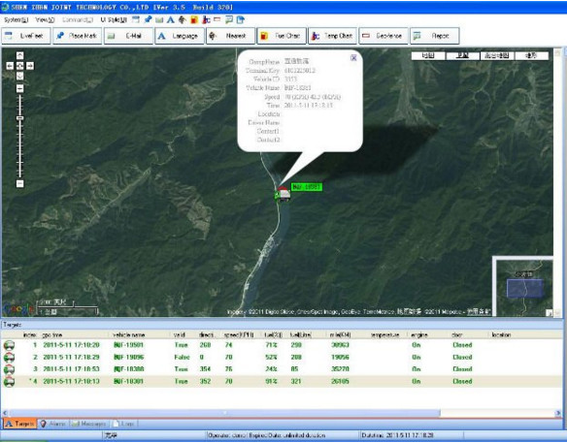
Task: Click the small thermometer icon in menu row
Action: [206, 19]
